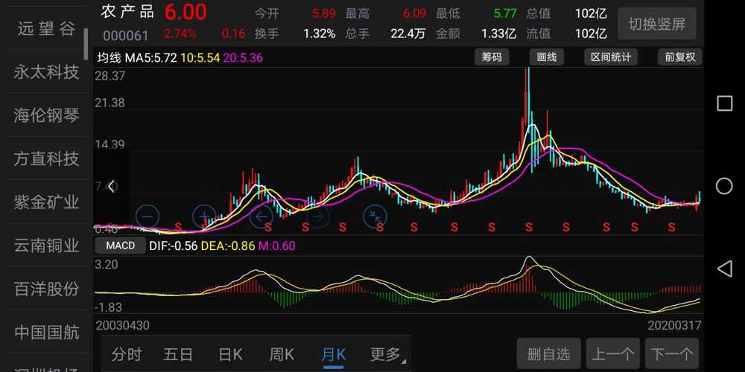Pan chart left with left-arrow circle icon
This screenshot has width=745, height=372.
pyautogui.click(x=261, y=217)
